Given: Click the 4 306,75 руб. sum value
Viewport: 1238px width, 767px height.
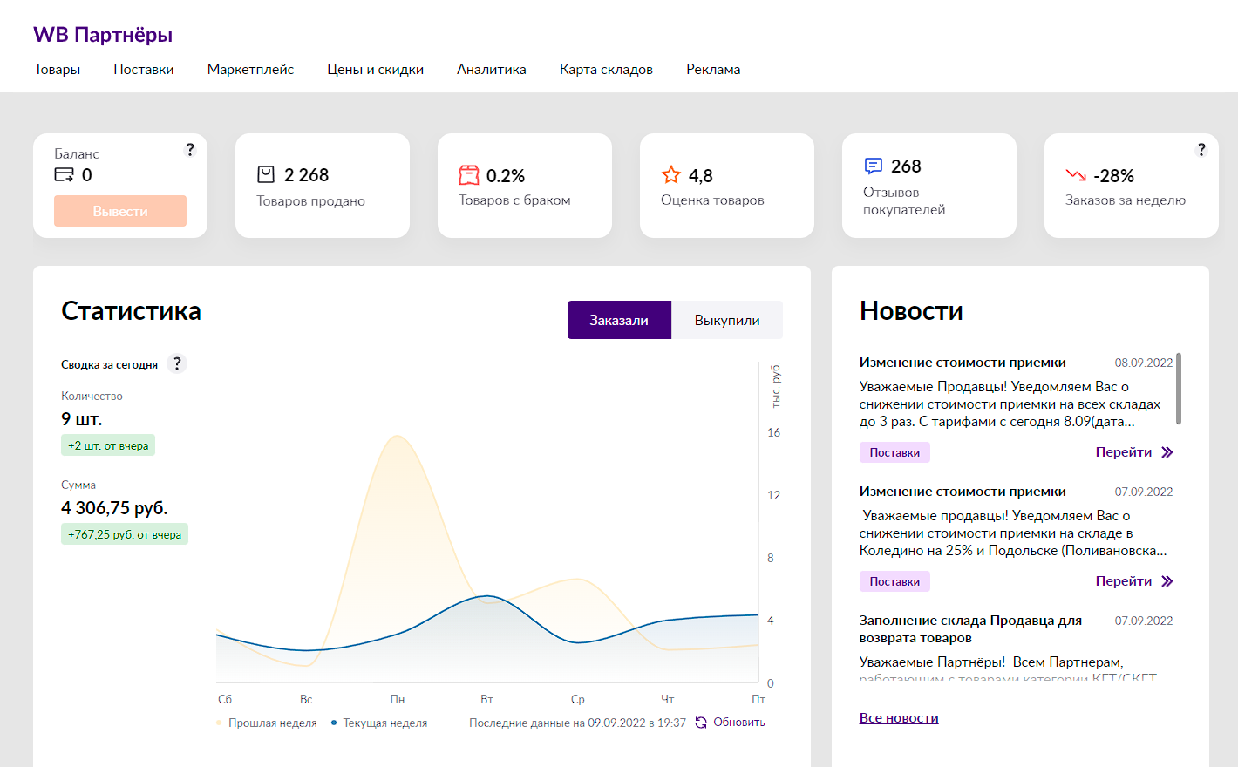Looking at the screenshot, I should pyautogui.click(x=114, y=508).
